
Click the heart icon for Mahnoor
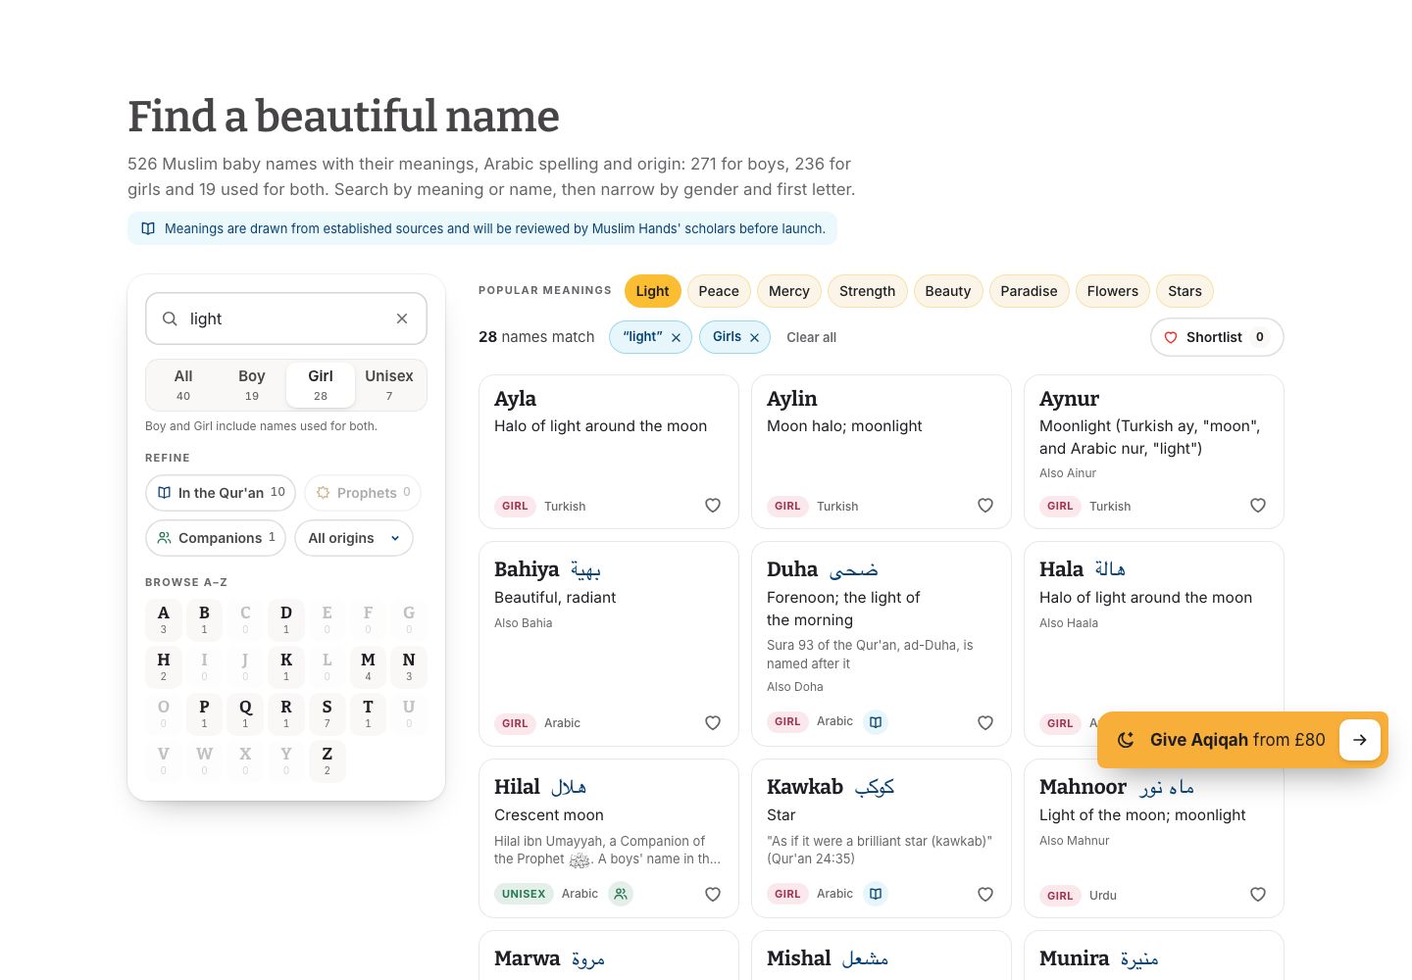click(x=1258, y=895)
